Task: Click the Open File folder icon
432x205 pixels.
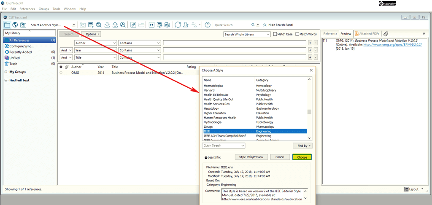Action: (141, 25)
